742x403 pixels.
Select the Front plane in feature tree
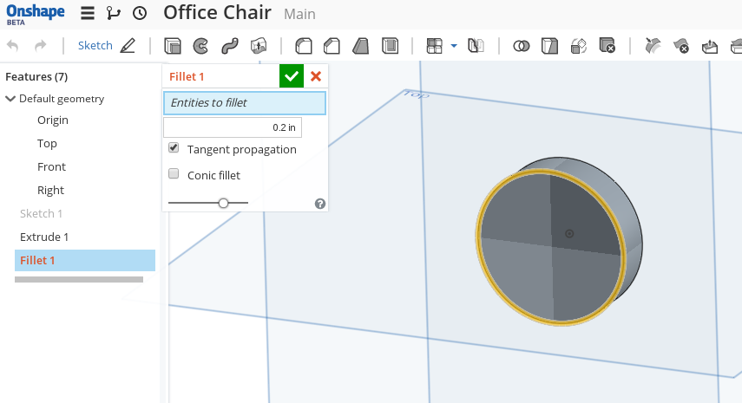(51, 166)
